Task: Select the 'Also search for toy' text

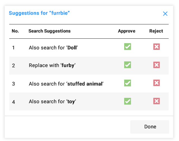Action: pyautogui.click(x=52, y=101)
